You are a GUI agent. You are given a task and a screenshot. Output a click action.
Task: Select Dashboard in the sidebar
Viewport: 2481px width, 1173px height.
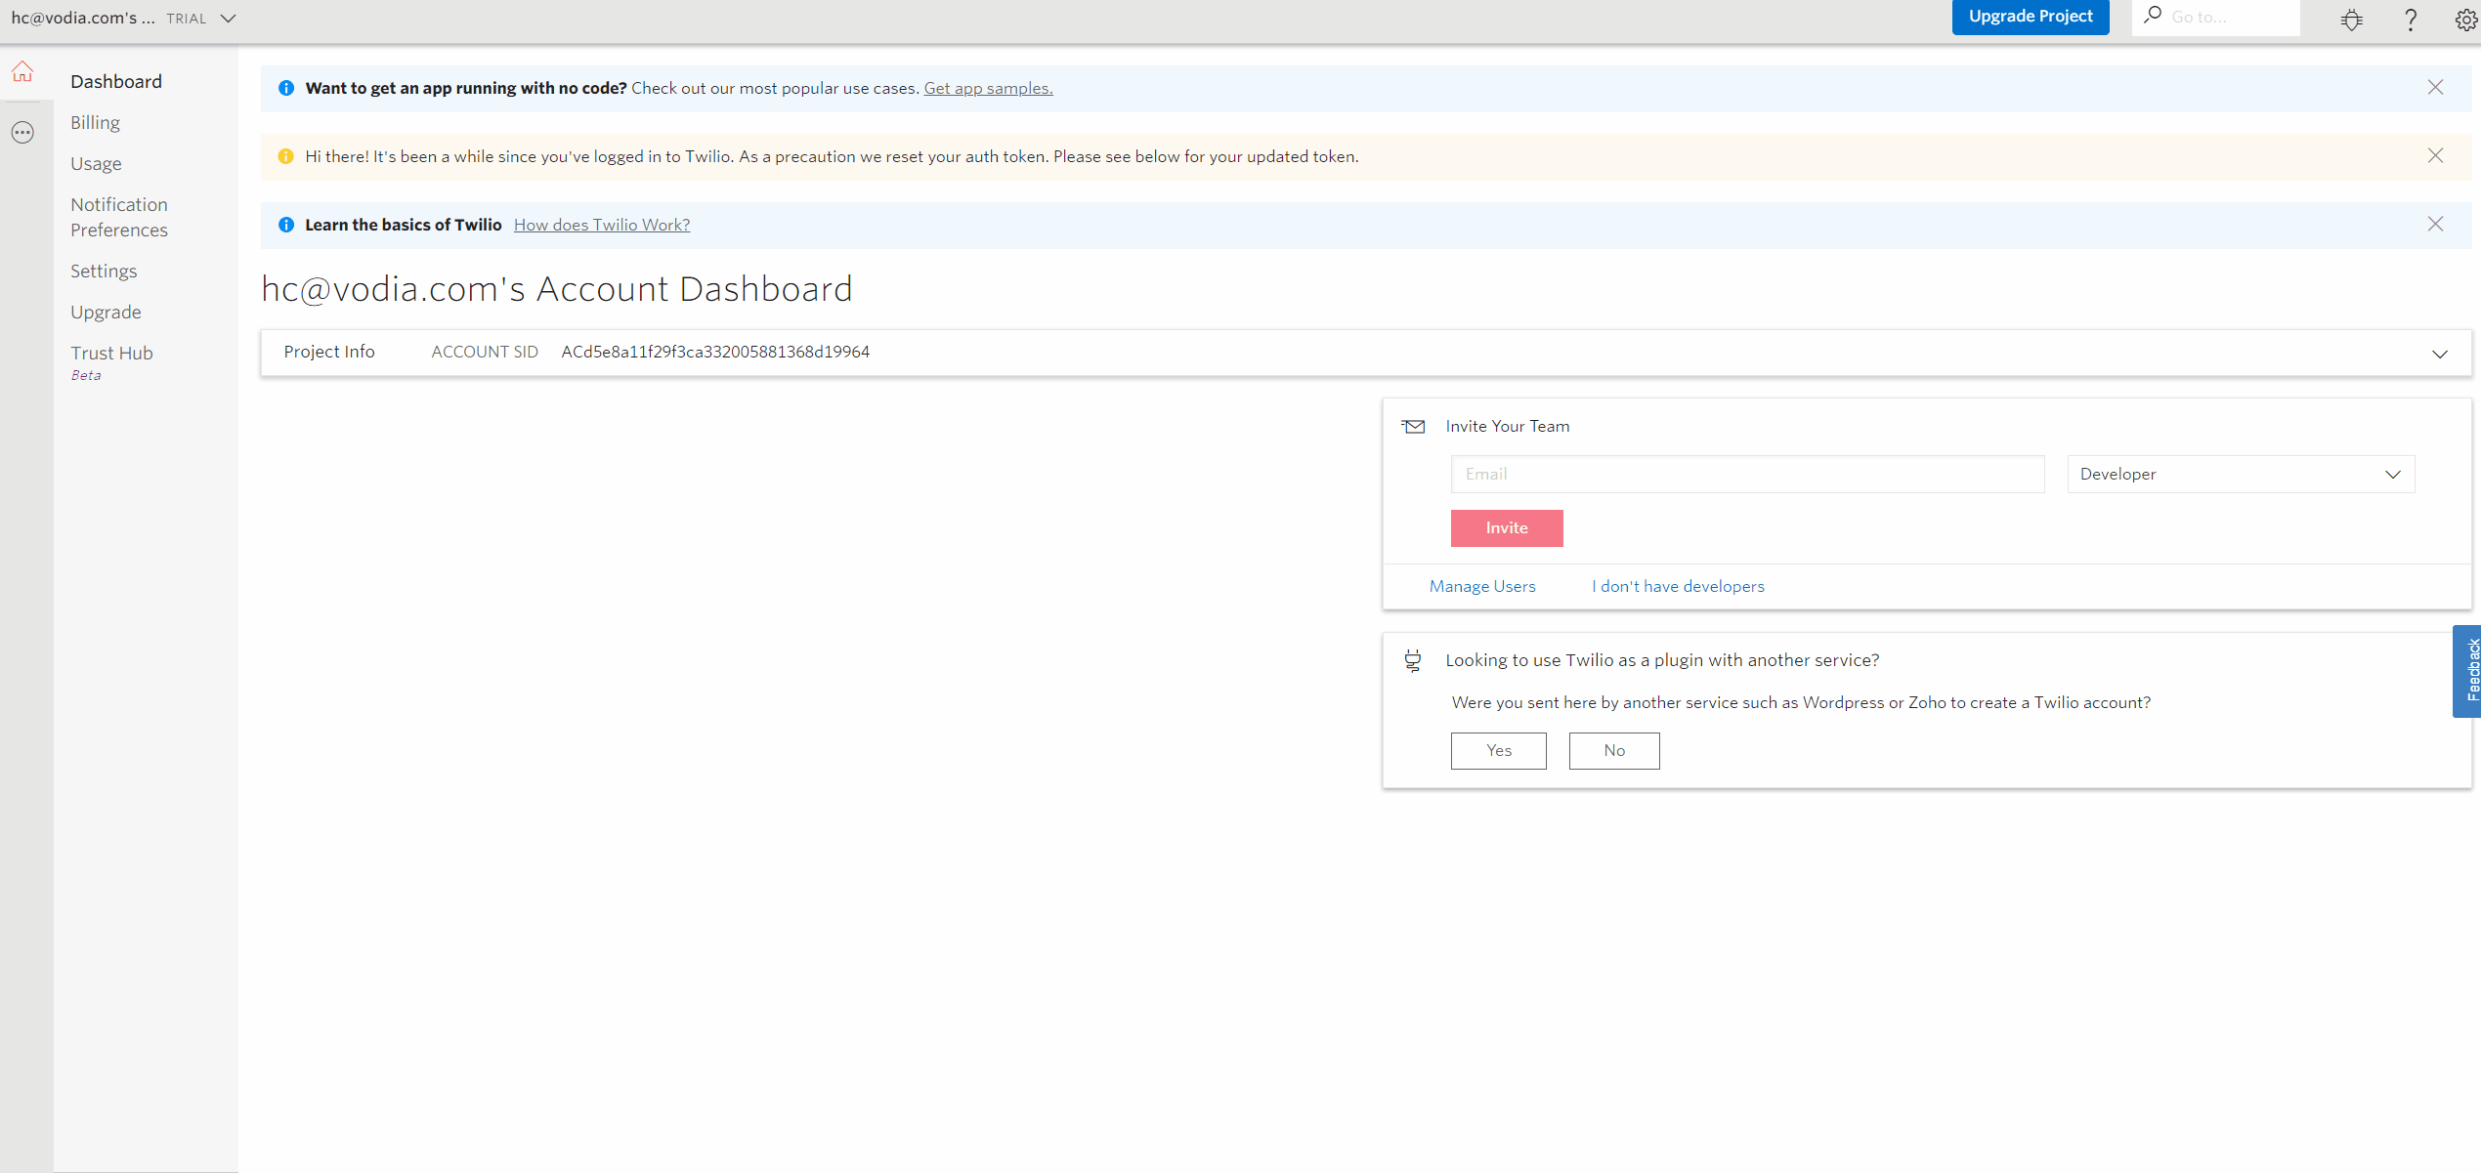tap(116, 81)
